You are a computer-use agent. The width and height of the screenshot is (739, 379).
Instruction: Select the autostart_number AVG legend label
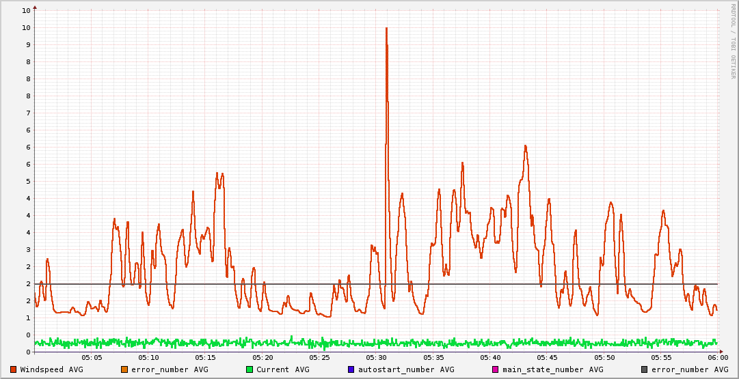406,369
